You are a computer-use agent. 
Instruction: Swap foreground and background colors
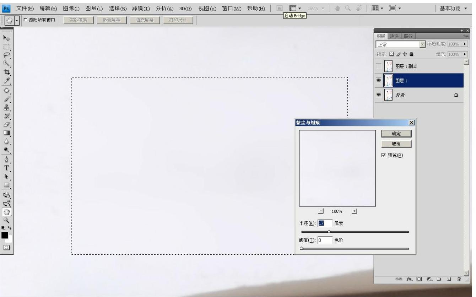[10, 227]
